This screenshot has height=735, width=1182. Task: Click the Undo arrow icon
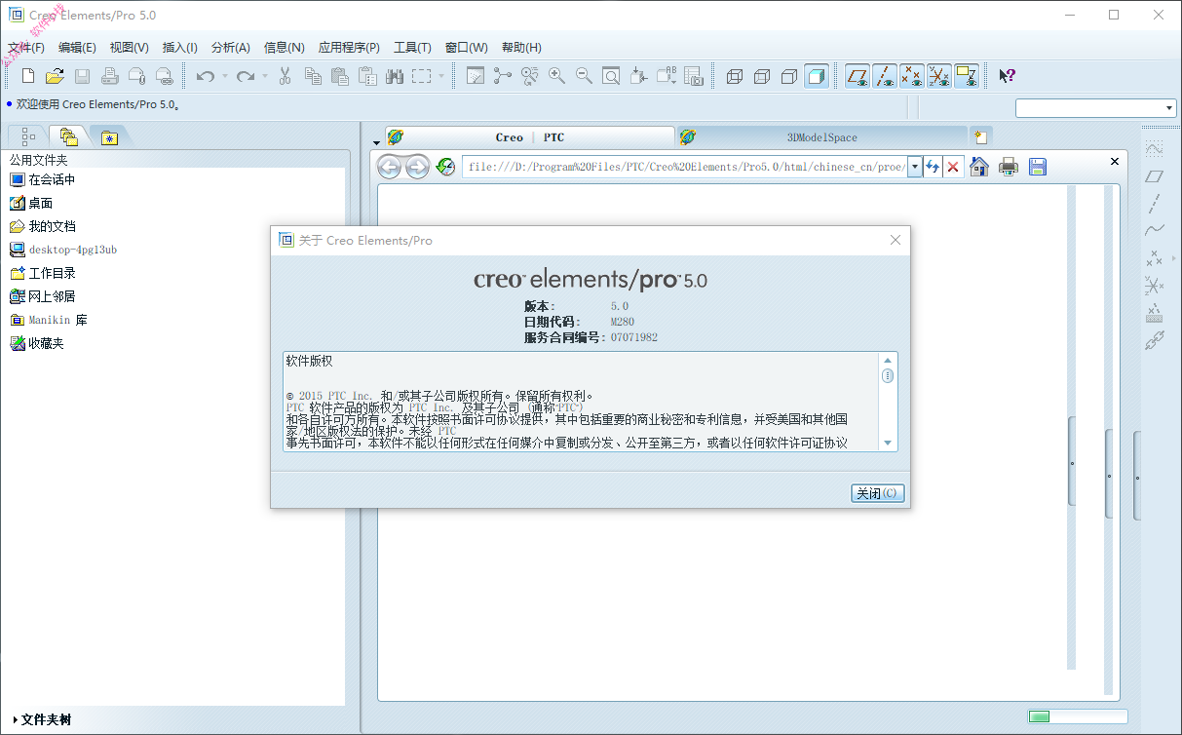(206, 76)
